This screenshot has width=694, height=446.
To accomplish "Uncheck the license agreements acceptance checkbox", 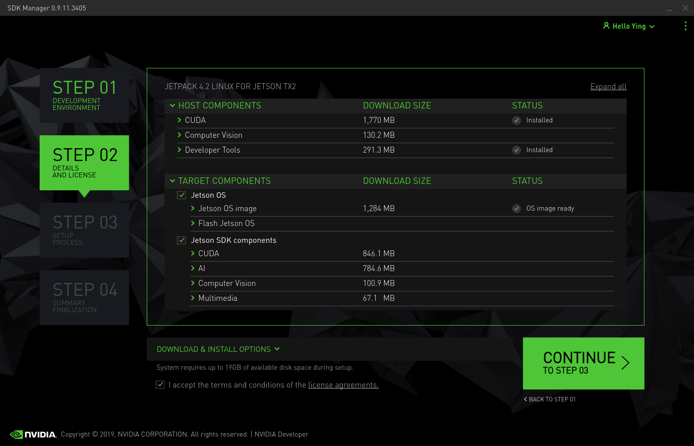I will [160, 385].
